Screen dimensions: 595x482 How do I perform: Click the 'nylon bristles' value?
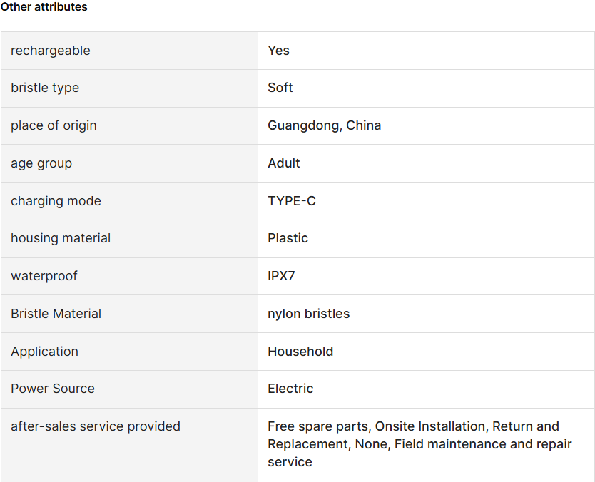308,314
